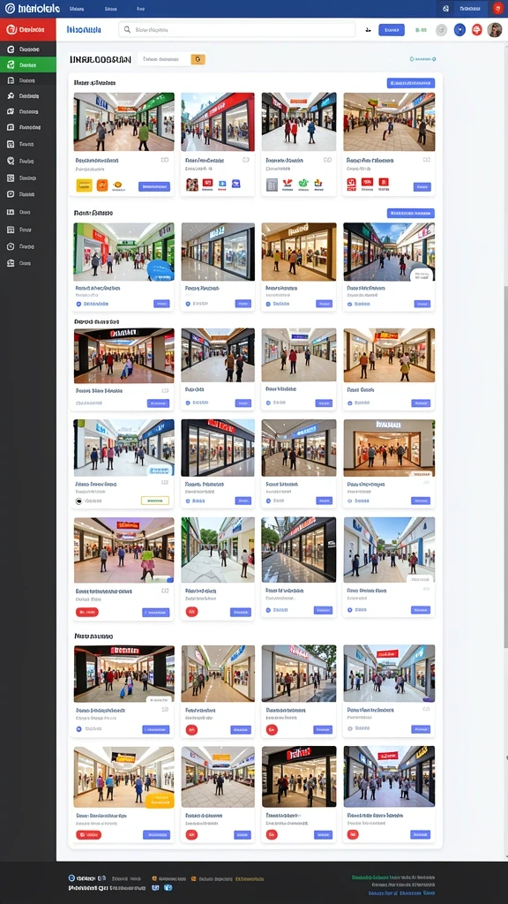508x904 pixels.
Task: Select the red highlighted sidebar item at the top
Action: pos(27,29)
